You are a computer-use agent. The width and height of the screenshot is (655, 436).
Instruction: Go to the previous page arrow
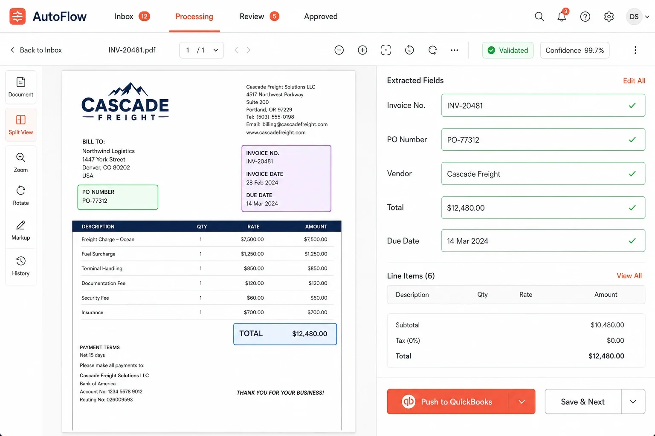(x=236, y=50)
